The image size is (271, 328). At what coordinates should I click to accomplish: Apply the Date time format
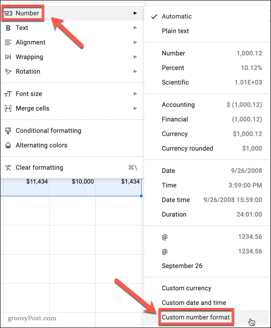pyautogui.click(x=207, y=200)
